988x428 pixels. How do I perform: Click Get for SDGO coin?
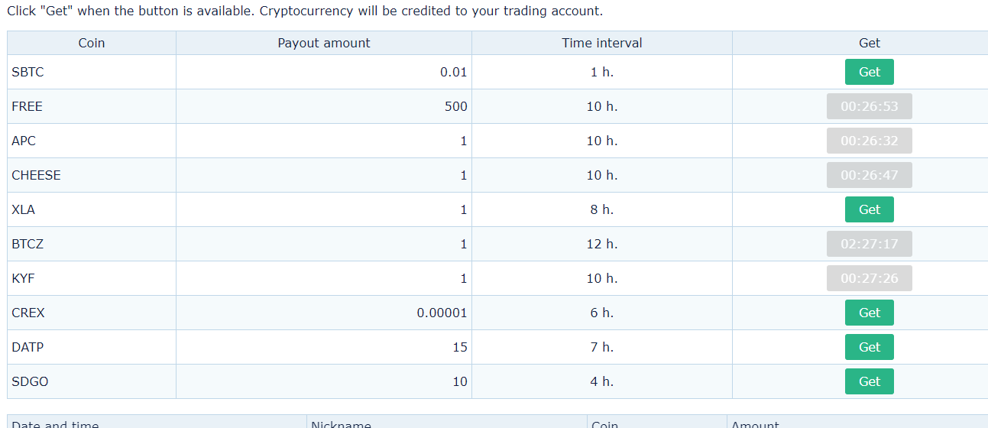click(869, 381)
